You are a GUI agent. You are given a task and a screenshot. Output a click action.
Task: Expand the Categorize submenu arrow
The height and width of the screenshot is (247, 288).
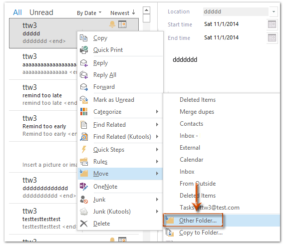click(157, 111)
